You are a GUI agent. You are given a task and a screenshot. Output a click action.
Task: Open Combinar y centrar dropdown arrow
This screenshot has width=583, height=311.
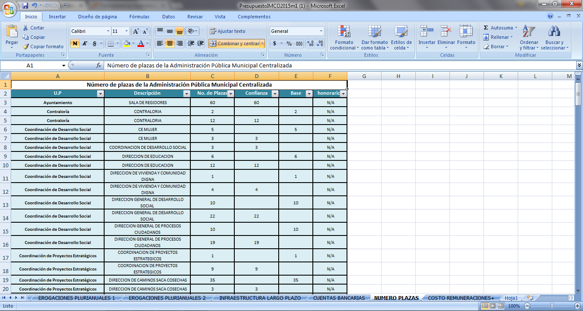pos(262,44)
